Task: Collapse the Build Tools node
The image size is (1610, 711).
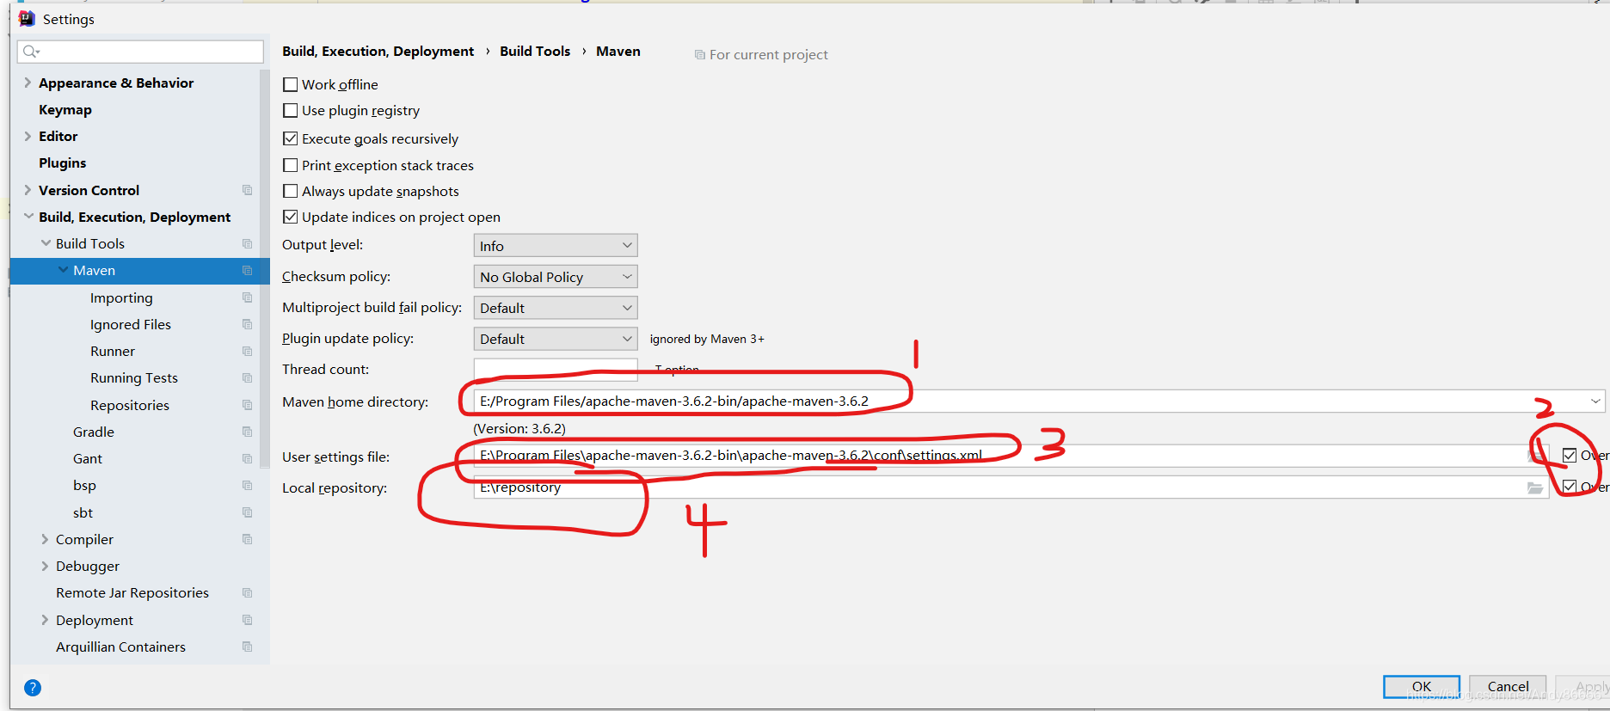Action: [x=46, y=243]
